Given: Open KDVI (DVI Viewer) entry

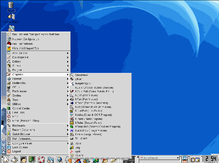Looking at the screenshot, I should point(100,95).
